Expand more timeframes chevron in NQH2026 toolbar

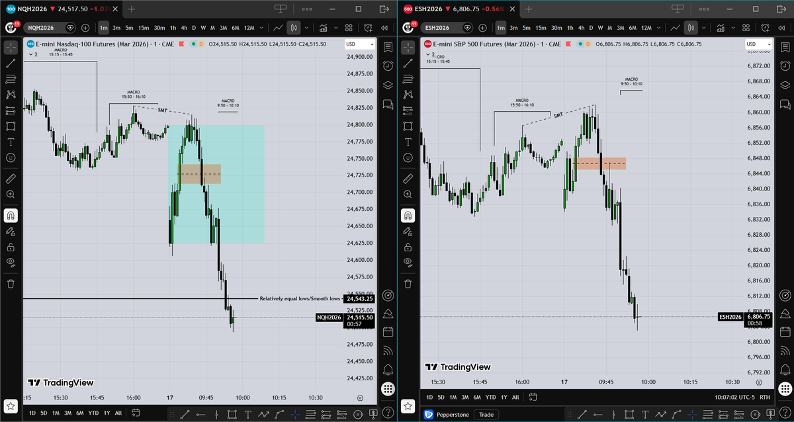pyautogui.click(x=261, y=28)
